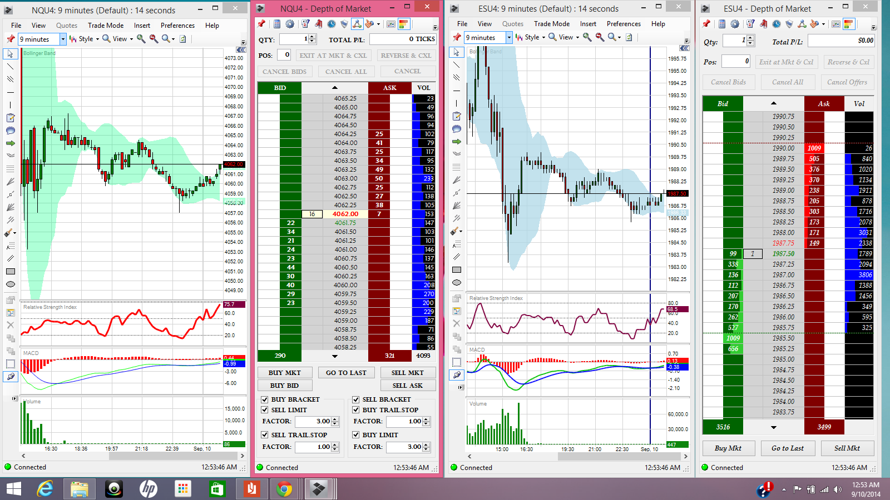This screenshot has width=890, height=500.
Task: Refresh the ESU4 chart
Action: [629, 37]
